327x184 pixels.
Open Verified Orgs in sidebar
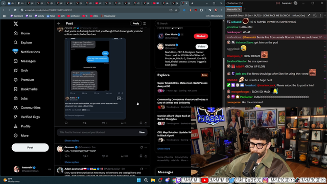tap(27, 117)
